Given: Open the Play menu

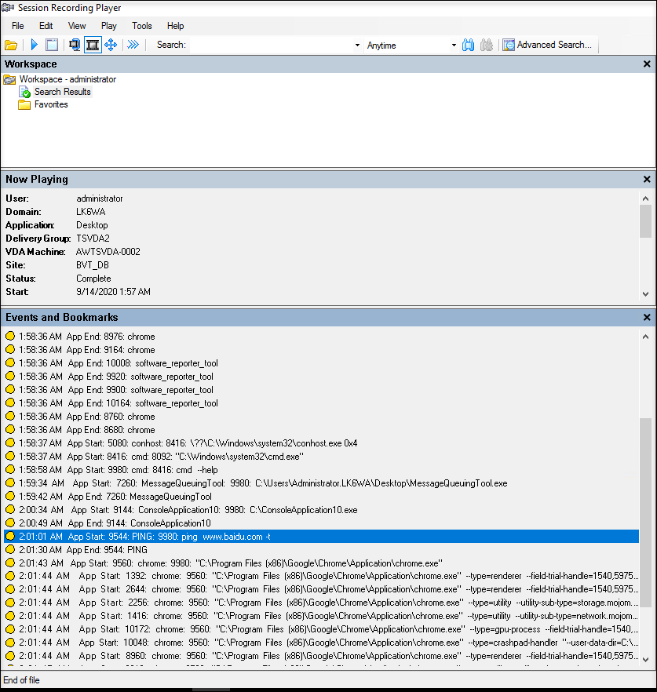Looking at the screenshot, I should (x=109, y=26).
